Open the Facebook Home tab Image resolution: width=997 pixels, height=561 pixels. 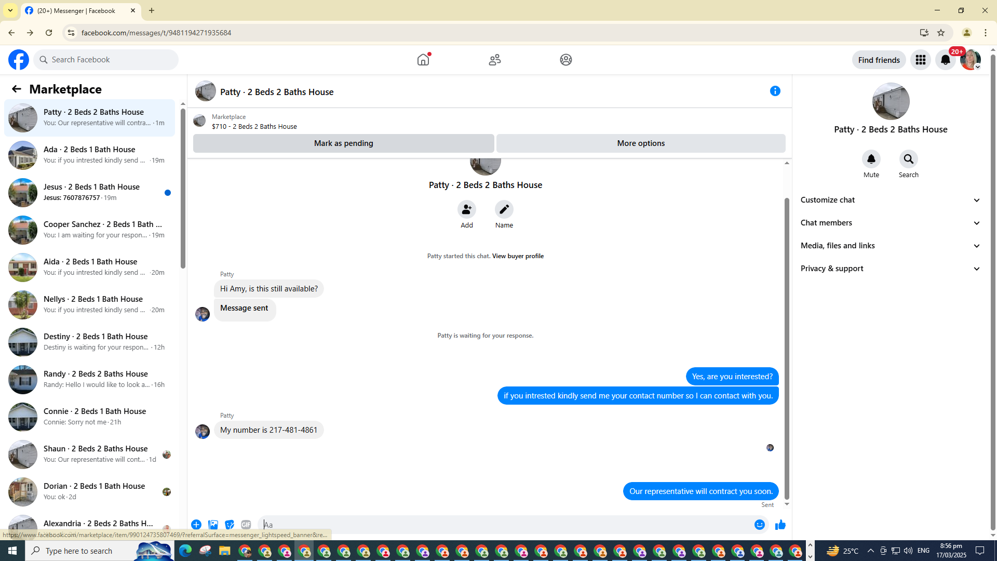(x=423, y=60)
